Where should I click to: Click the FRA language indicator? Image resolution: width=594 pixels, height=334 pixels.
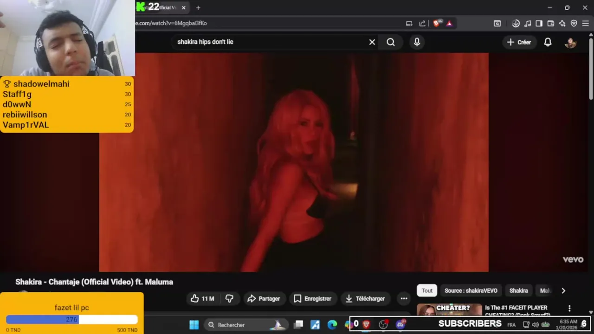[x=511, y=325]
